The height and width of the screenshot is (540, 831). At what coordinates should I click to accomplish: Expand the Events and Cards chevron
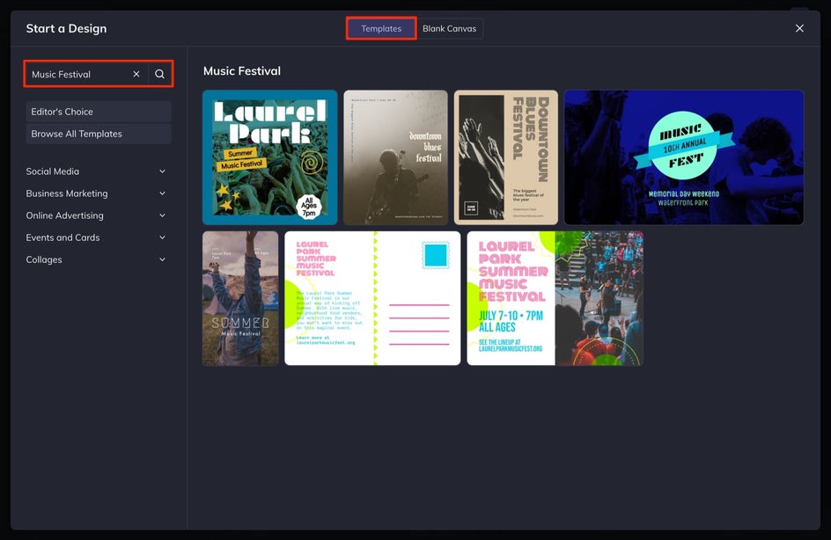[162, 237]
